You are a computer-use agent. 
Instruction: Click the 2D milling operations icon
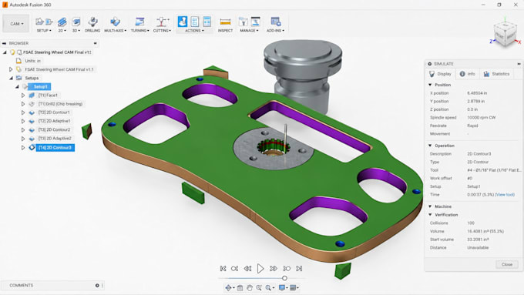coord(62,22)
